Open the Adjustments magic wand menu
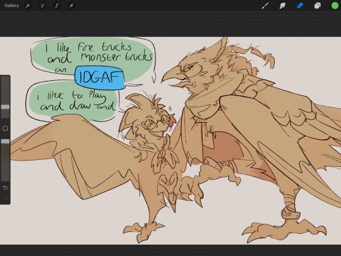Image resolution: width=341 pixels, height=256 pixels. point(42,6)
